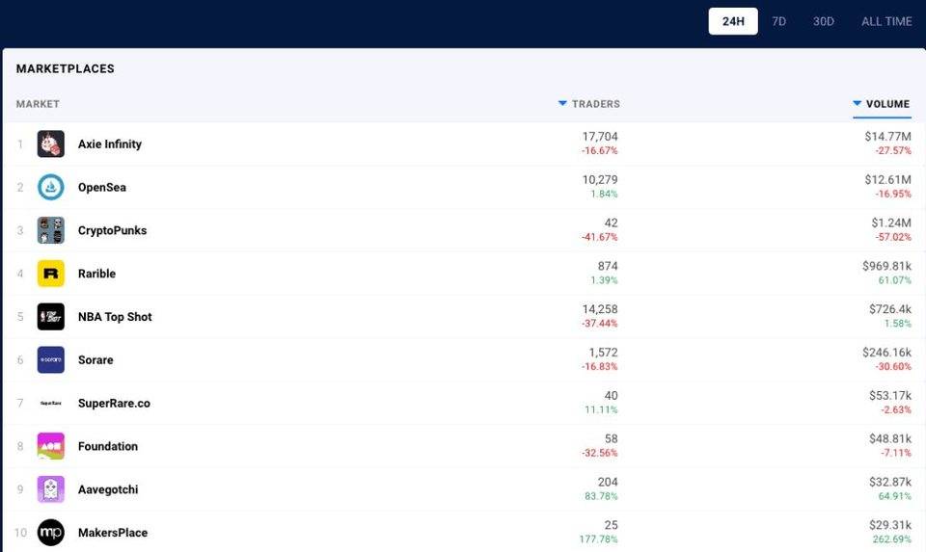The width and height of the screenshot is (926, 552).
Task: Open the NBA Top Shot marketplace link
Action: click(x=115, y=317)
